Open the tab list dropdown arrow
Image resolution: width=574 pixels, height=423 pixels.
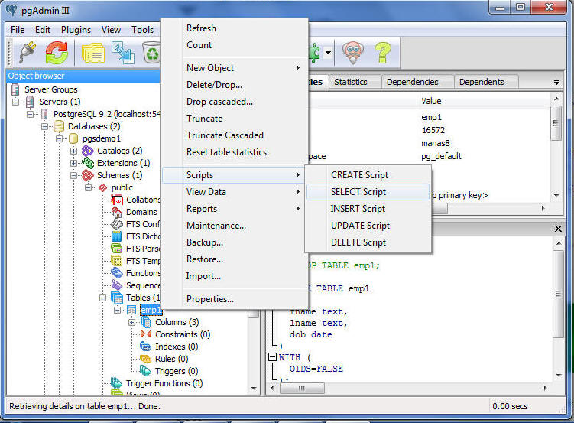click(x=556, y=83)
